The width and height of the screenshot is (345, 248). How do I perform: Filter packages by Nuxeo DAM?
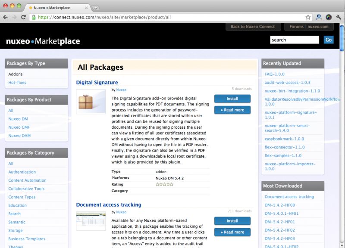click(19, 135)
